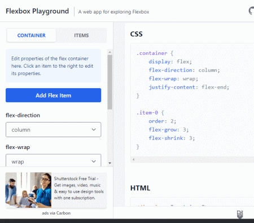The height and width of the screenshot is (223, 254).
Task: Click the '.item-0 {' selector line
Action: click(x=150, y=113)
